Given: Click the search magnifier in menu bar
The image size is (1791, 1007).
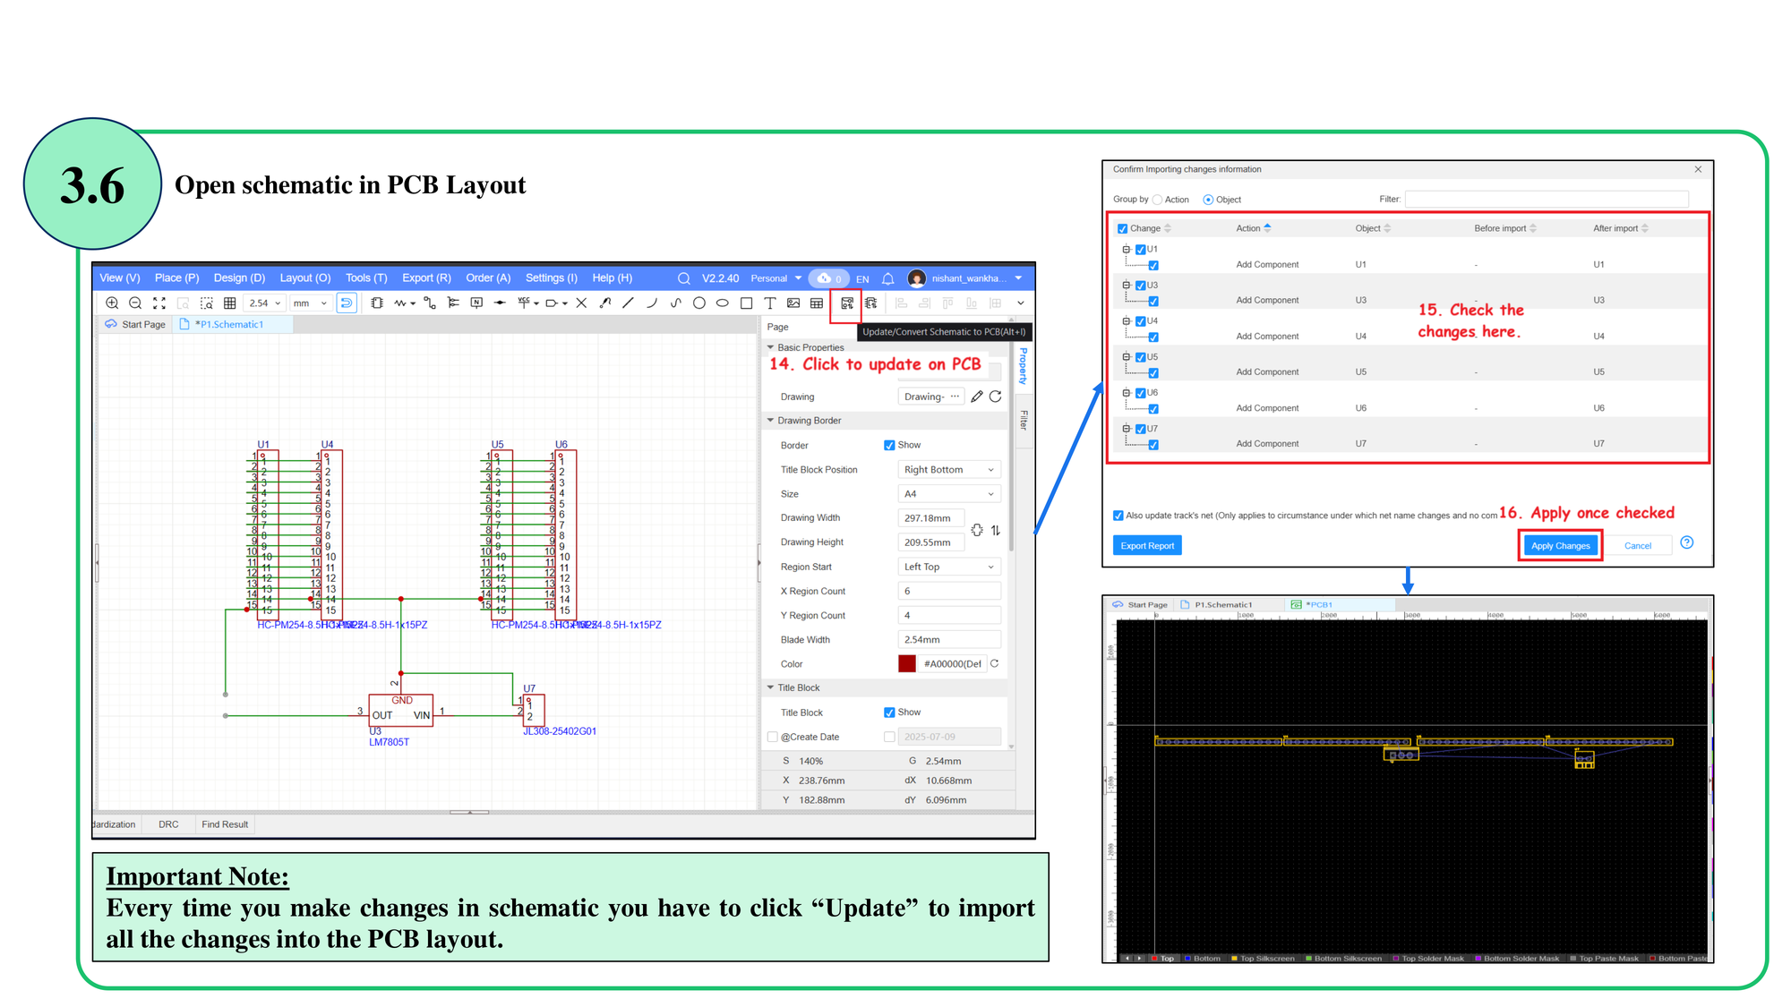Looking at the screenshot, I should 684,278.
